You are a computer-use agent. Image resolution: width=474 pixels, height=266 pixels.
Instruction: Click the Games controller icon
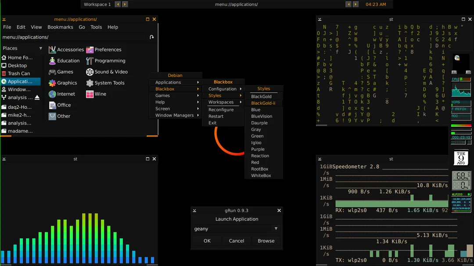pyautogui.click(x=52, y=72)
